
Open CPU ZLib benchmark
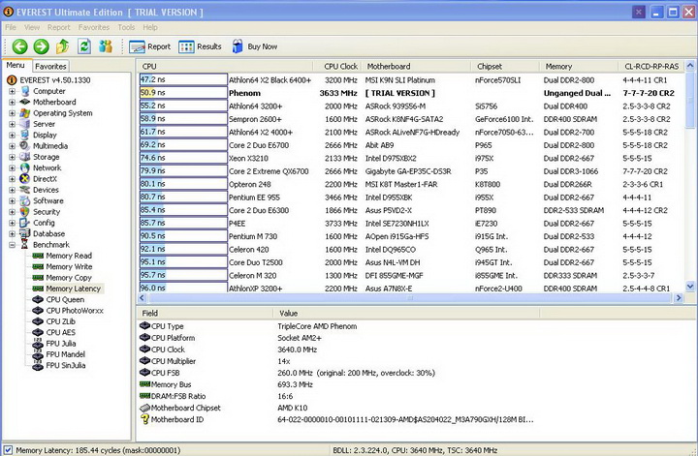54,321
